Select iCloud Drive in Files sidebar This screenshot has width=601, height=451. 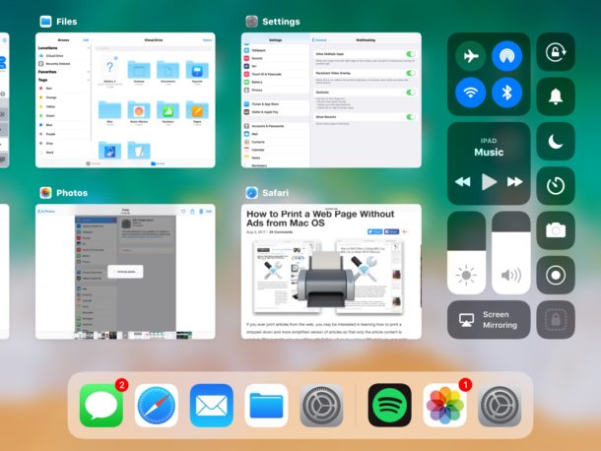(x=64, y=55)
